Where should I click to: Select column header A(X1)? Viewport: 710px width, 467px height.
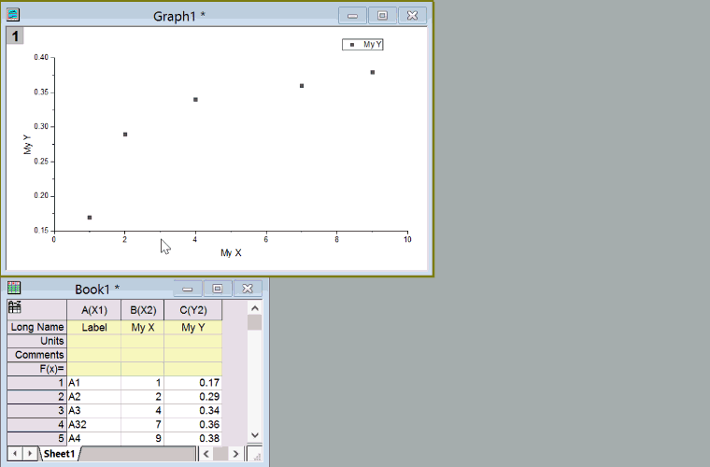93,309
